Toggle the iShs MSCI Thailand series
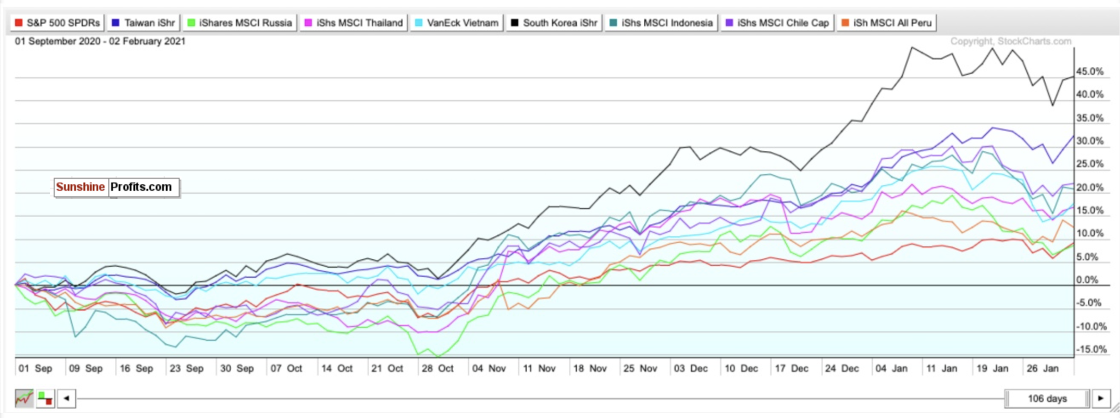 pos(353,23)
